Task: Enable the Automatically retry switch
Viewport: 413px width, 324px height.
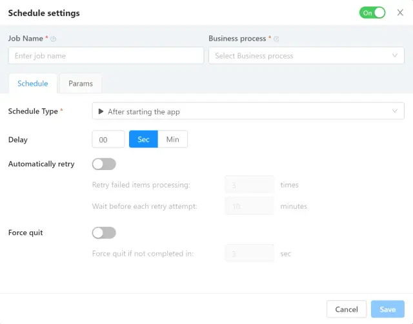Action: (104, 164)
